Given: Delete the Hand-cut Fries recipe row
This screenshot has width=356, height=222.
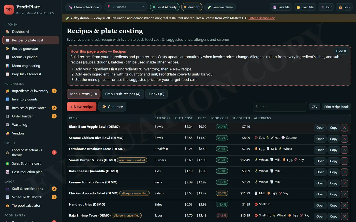Looking at the screenshot, I should pyautogui.click(x=345, y=205).
